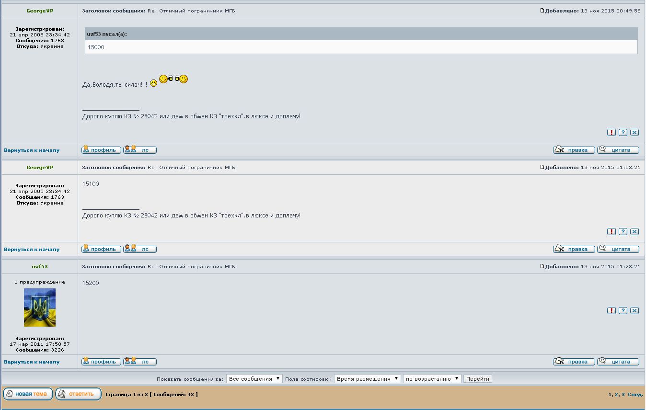This screenshot has width=646, height=410.
Task: Click uvf53's Ukrainian flag avatar
Action: [x=40, y=307]
